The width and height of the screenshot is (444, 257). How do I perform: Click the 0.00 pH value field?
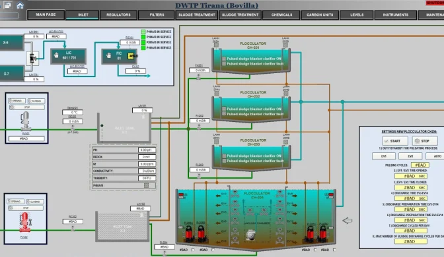[x=147, y=150]
